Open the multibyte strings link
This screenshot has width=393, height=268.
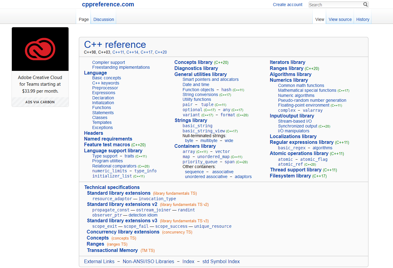coord(209,141)
